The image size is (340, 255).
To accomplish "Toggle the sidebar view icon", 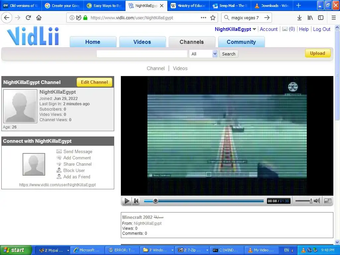I will point(321,18).
